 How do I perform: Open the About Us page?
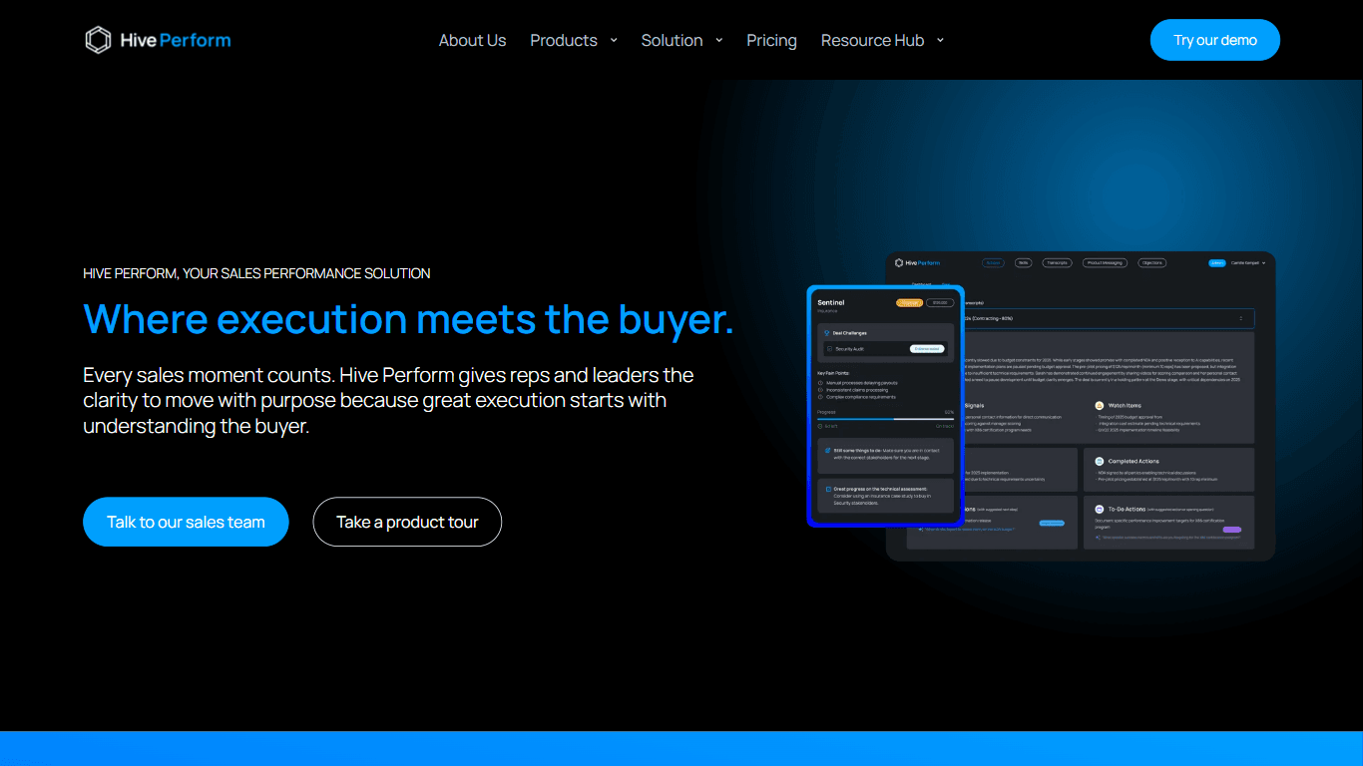tap(472, 40)
